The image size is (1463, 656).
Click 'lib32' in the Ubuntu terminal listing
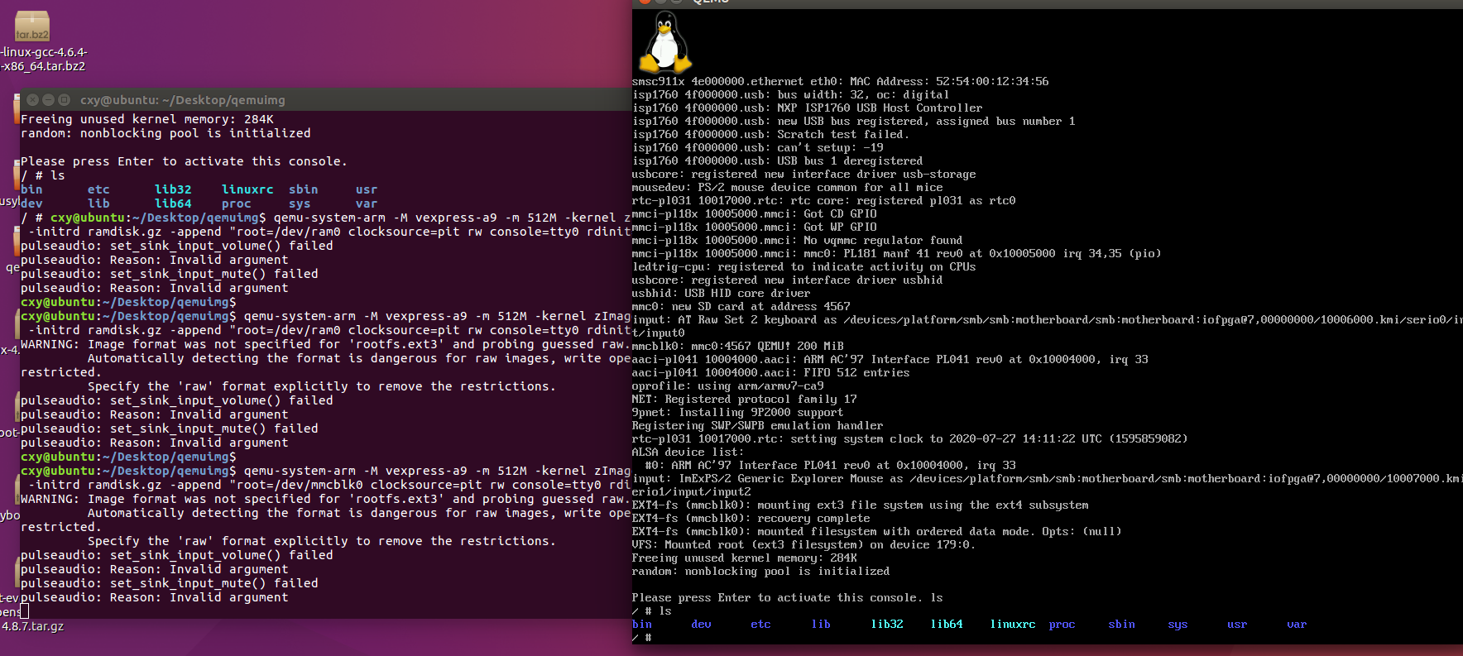coord(173,189)
